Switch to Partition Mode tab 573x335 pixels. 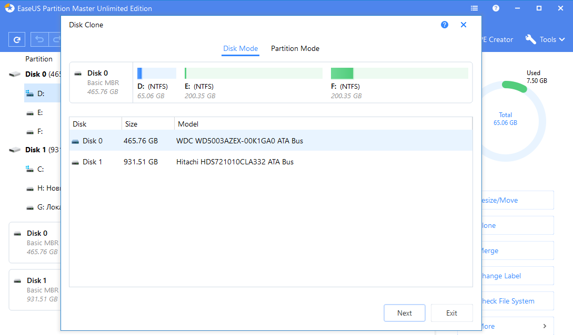tap(295, 48)
